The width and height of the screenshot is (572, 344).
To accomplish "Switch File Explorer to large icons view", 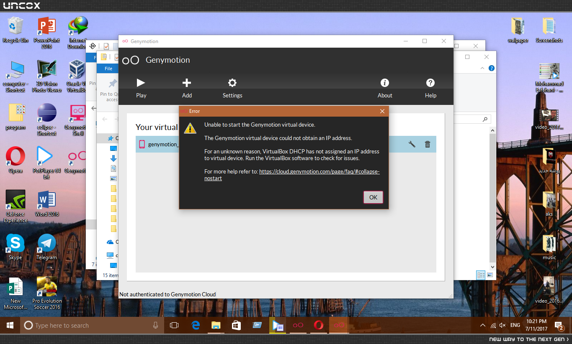I will point(490,275).
